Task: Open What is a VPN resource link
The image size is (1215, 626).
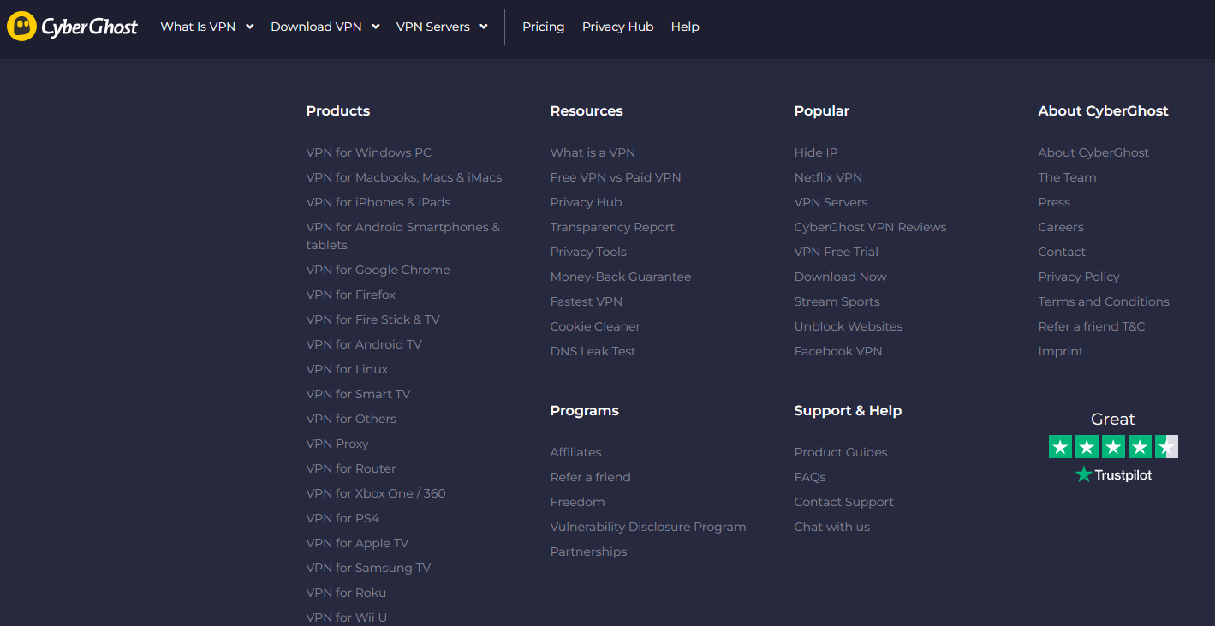Action: tap(593, 152)
